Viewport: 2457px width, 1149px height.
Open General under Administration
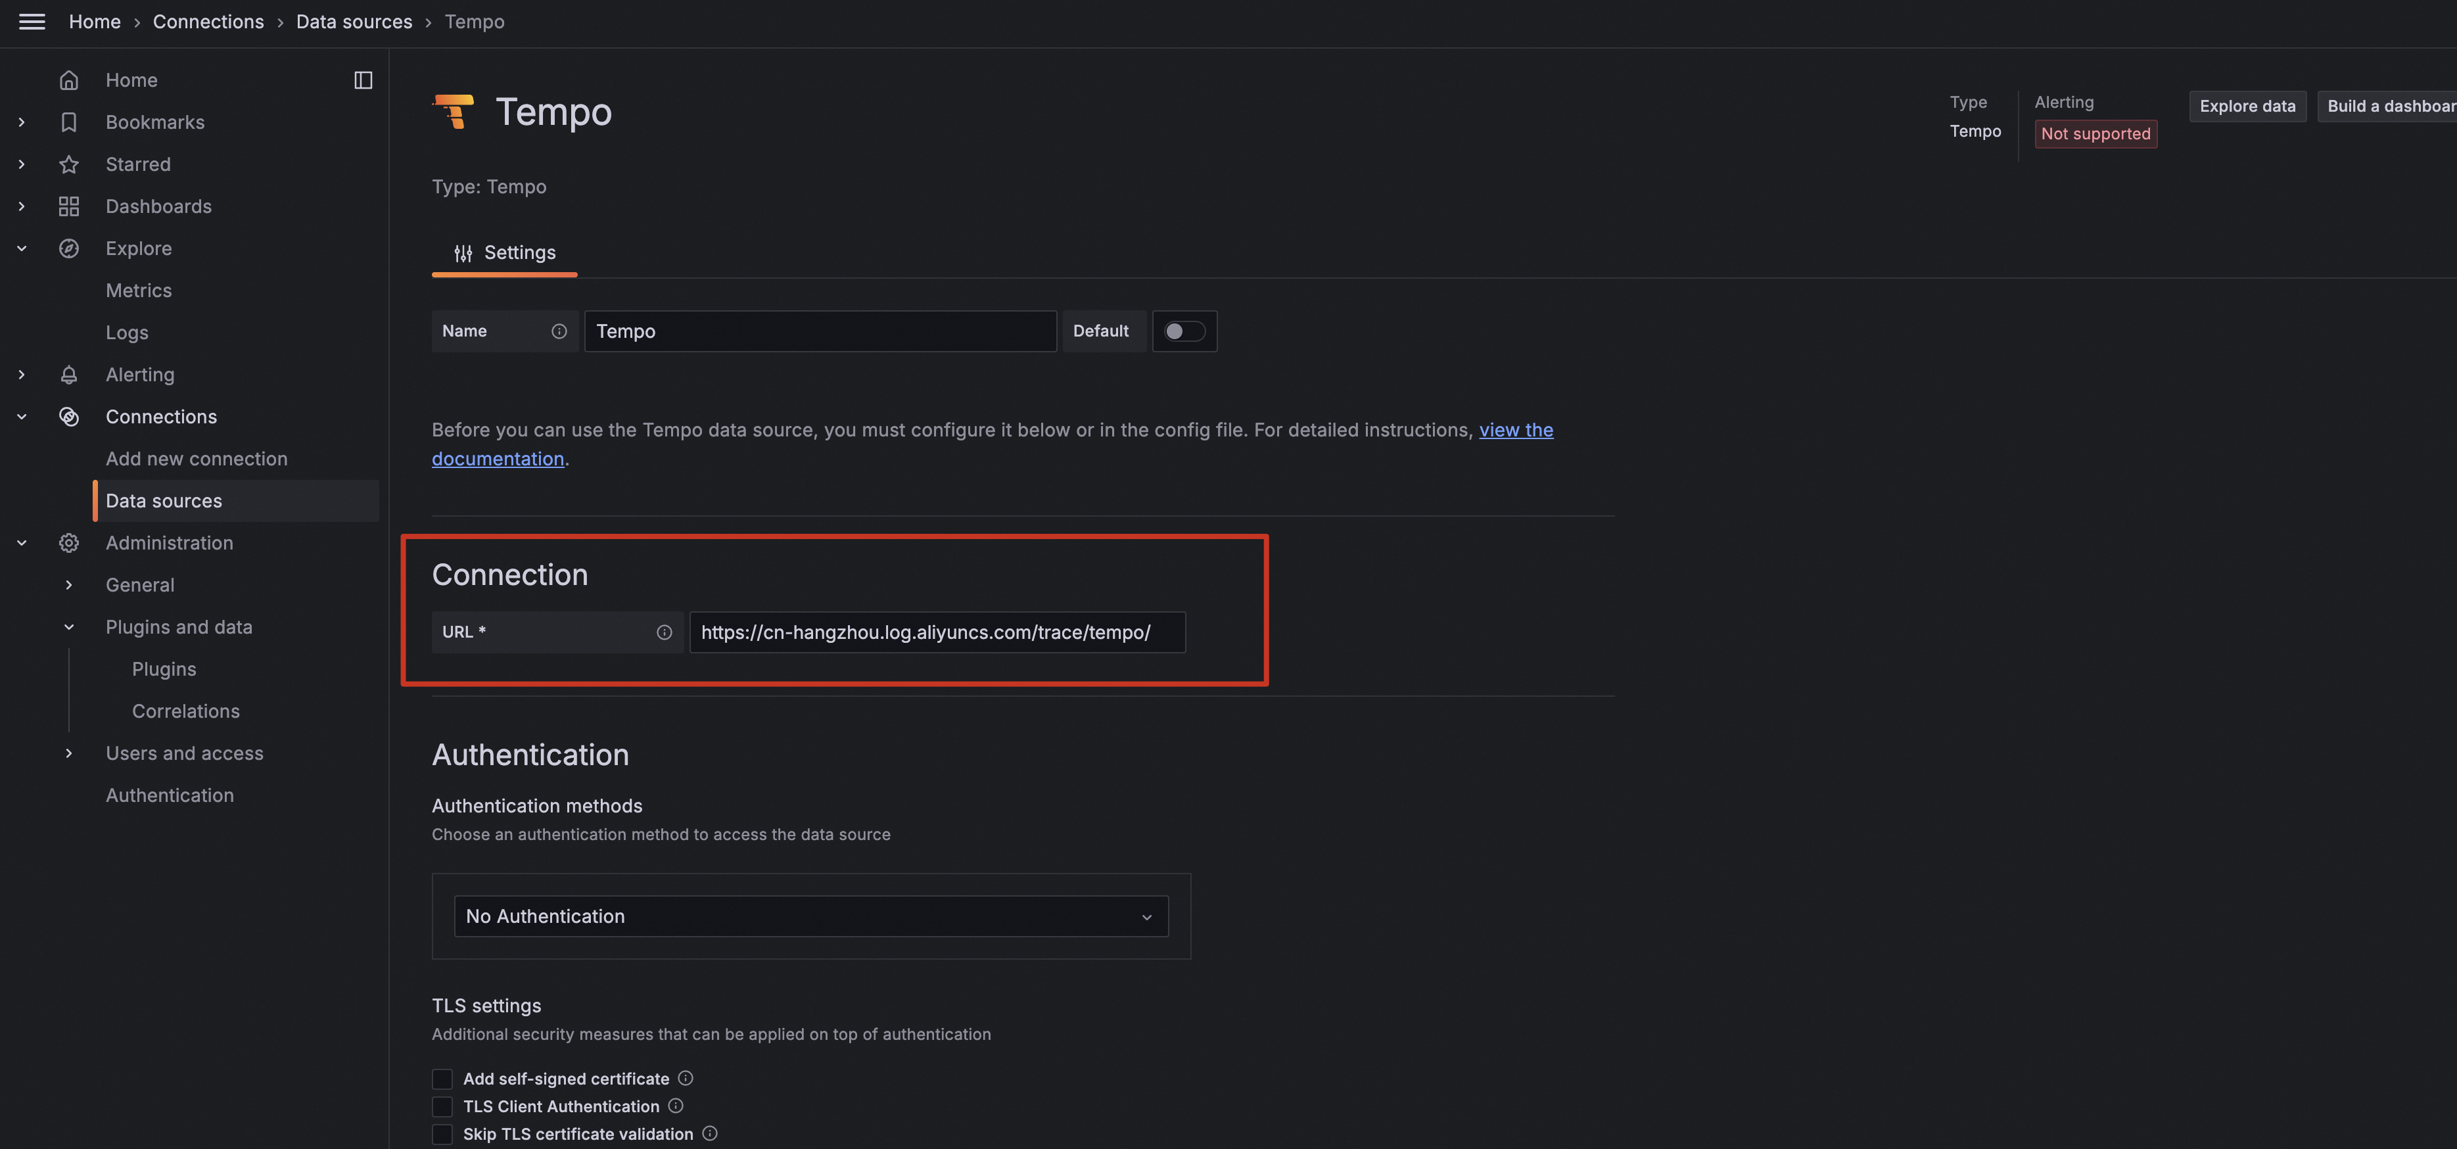pos(140,584)
